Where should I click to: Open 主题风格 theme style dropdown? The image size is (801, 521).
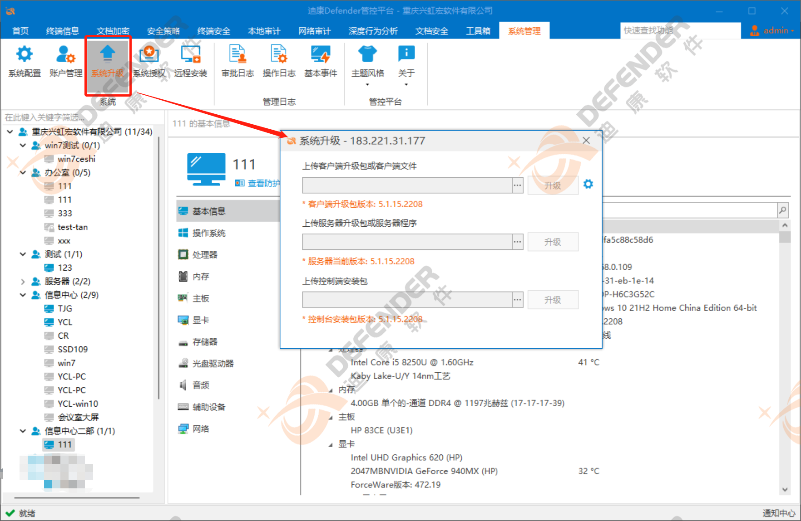click(x=367, y=63)
